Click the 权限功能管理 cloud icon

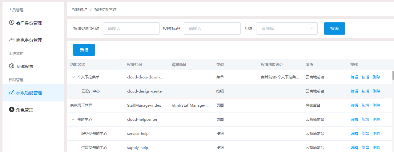[x=12, y=93]
